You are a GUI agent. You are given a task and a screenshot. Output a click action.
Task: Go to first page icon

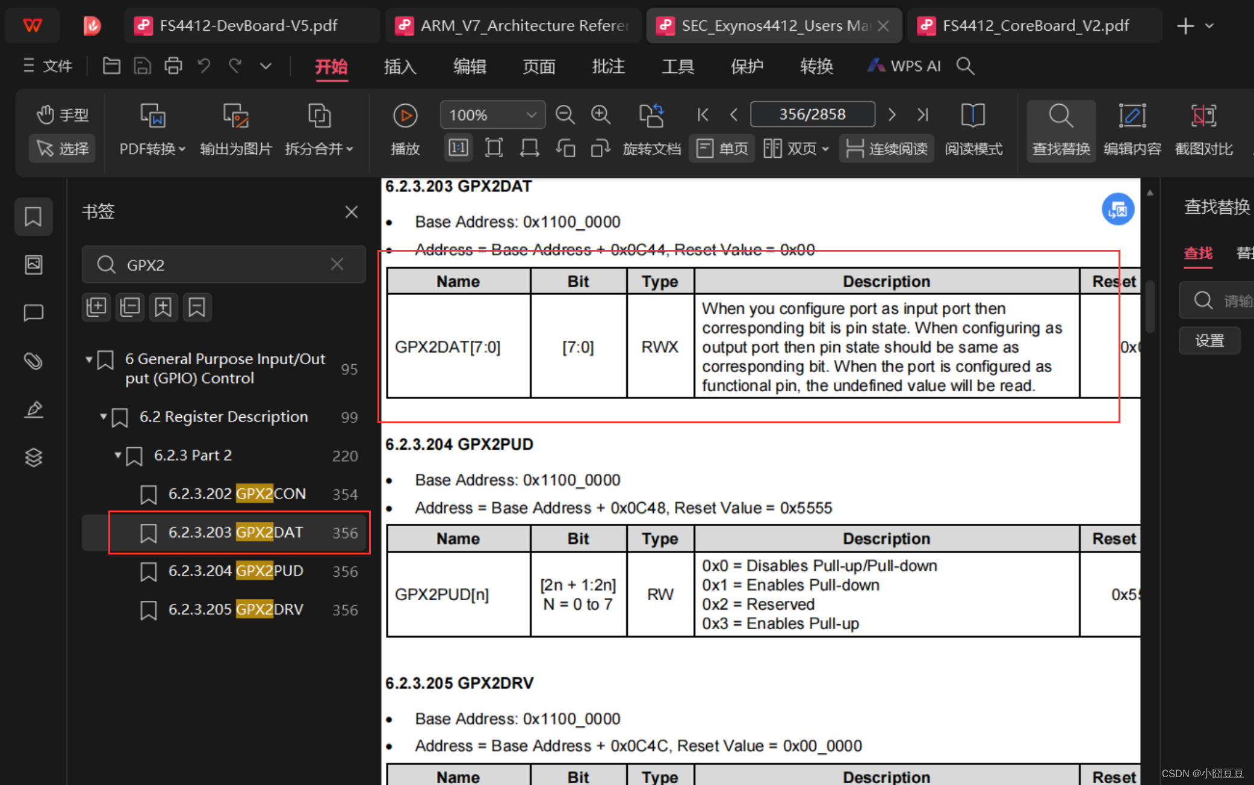703,114
